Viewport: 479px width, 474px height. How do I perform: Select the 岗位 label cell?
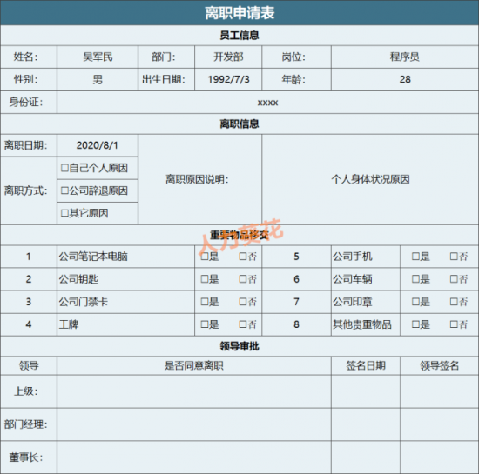(297, 57)
